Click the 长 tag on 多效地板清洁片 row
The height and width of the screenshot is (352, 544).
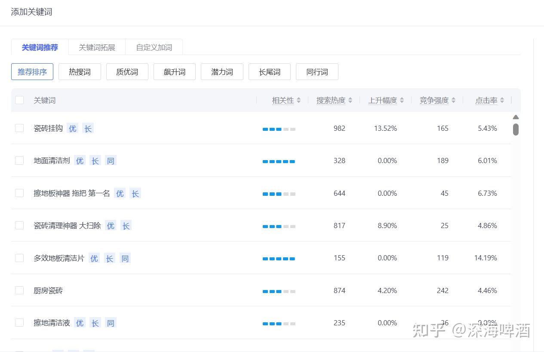(110, 258)
